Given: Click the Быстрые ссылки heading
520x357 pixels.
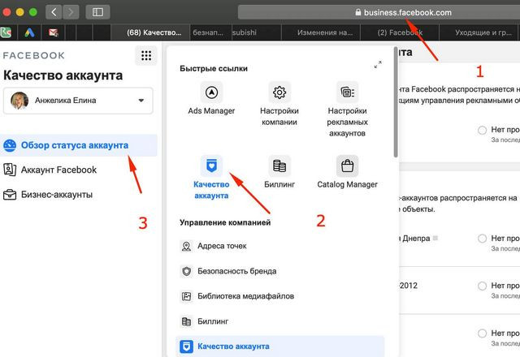Looking at the screenshot, I should pos(214,68).
